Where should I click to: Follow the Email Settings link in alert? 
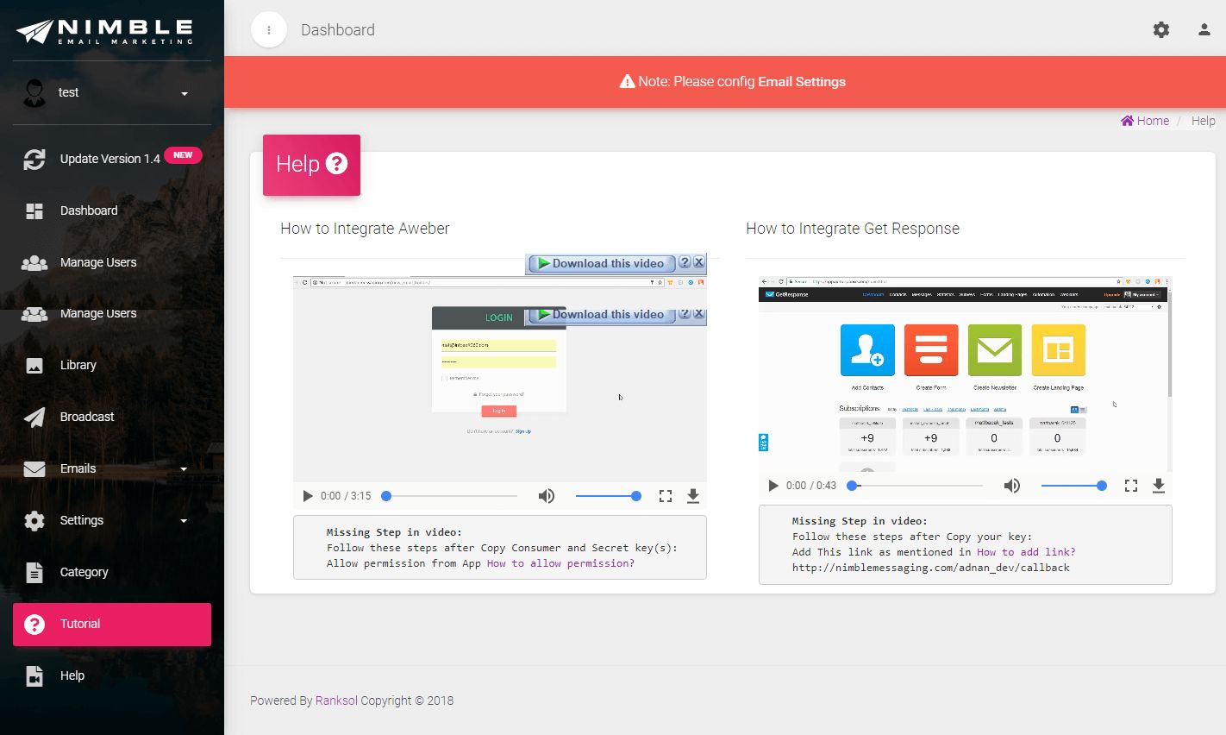coord(802,82)
